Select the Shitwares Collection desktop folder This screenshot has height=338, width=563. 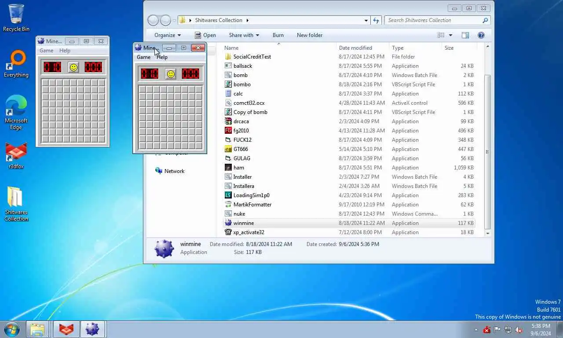click(16, 204)
